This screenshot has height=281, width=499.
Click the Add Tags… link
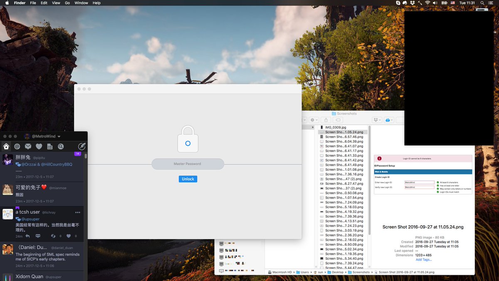424,260
